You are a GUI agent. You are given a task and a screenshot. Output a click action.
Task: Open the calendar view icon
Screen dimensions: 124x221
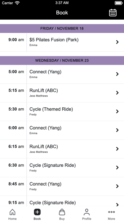[x=113, y=13]
